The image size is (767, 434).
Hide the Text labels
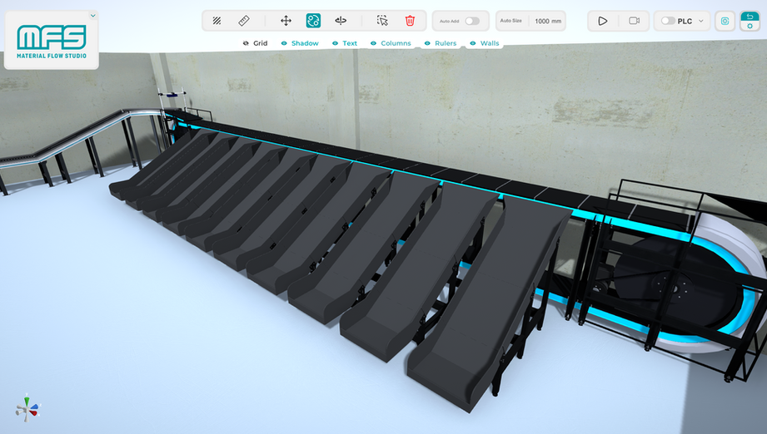click(x=345, y=43)
